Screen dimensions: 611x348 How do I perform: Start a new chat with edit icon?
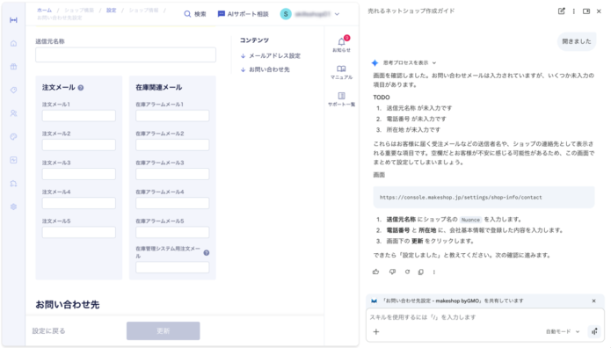pos(561,11)
